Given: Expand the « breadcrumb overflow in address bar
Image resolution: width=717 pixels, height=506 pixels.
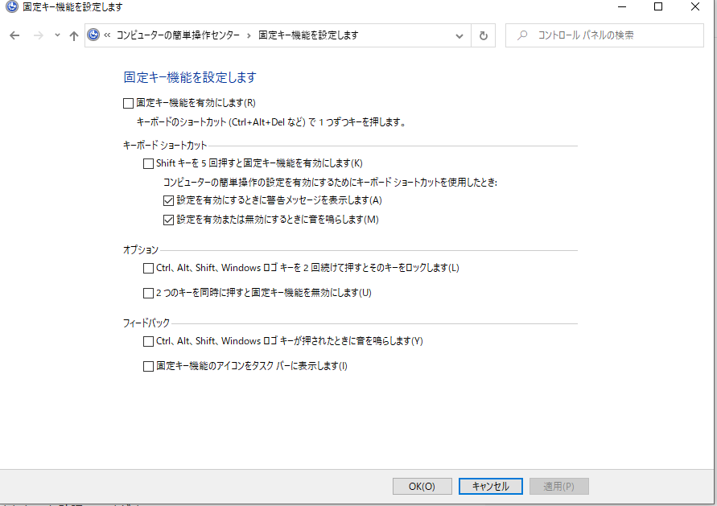Looking at the screenshot, I should pos(107,35).
